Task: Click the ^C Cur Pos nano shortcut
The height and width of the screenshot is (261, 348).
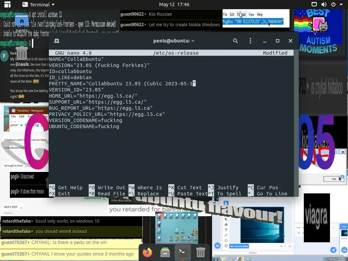Action: pyautogui.click(x=263, y=188)
